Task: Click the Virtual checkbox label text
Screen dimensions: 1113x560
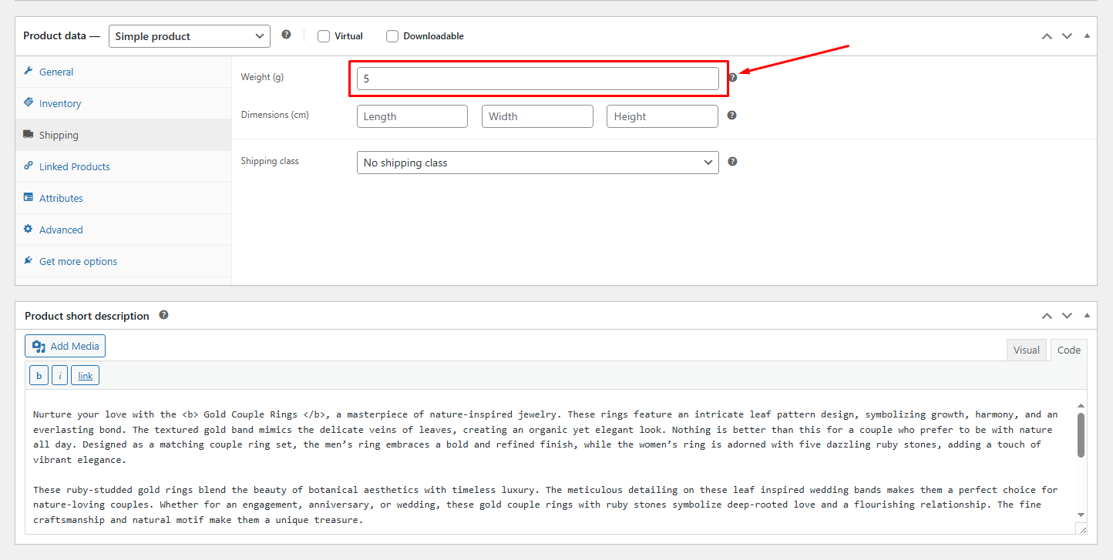Action: pyautogui.click(x=348, y=36)
